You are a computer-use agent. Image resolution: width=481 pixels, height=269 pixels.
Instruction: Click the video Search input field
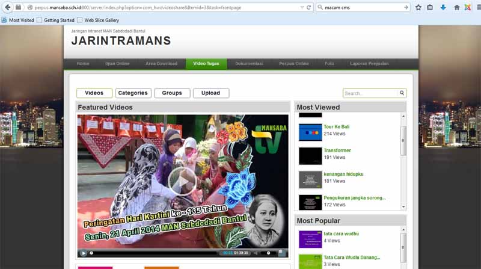[370, 93]
